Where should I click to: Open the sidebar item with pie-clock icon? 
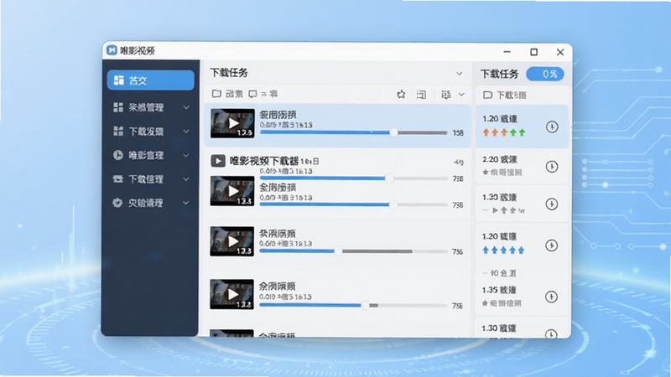(151, 155)
